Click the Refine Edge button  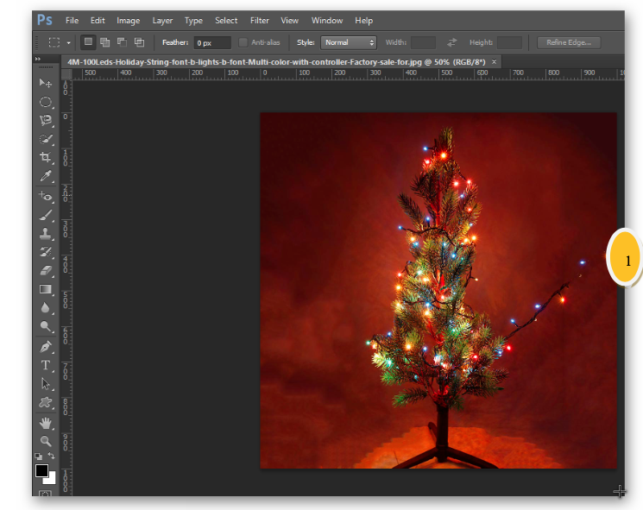[568, 42]
